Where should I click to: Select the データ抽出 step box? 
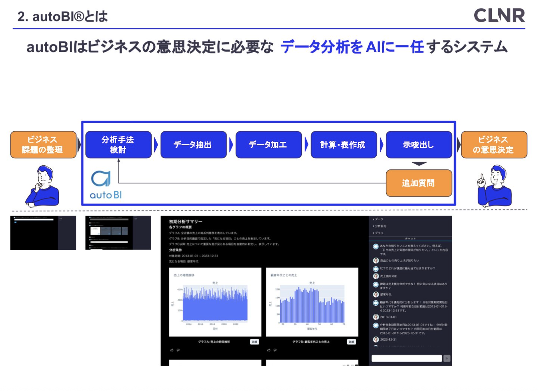(x=194, y=144)
